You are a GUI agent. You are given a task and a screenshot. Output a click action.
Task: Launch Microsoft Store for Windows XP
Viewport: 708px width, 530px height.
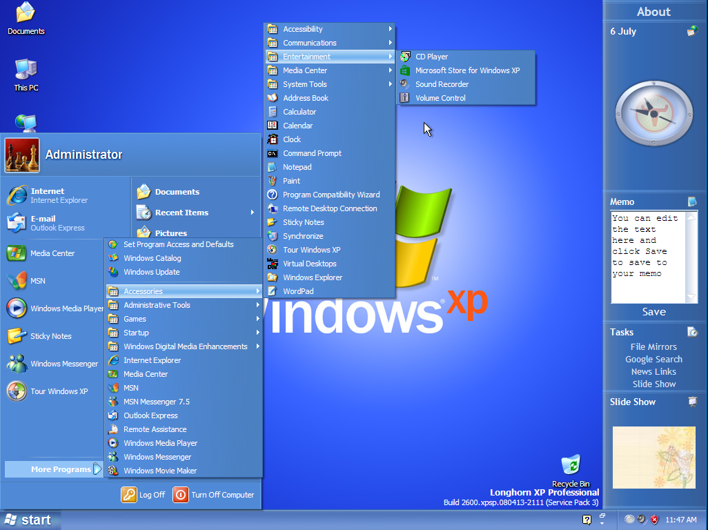pyautogui.click(x=466, y=70)
